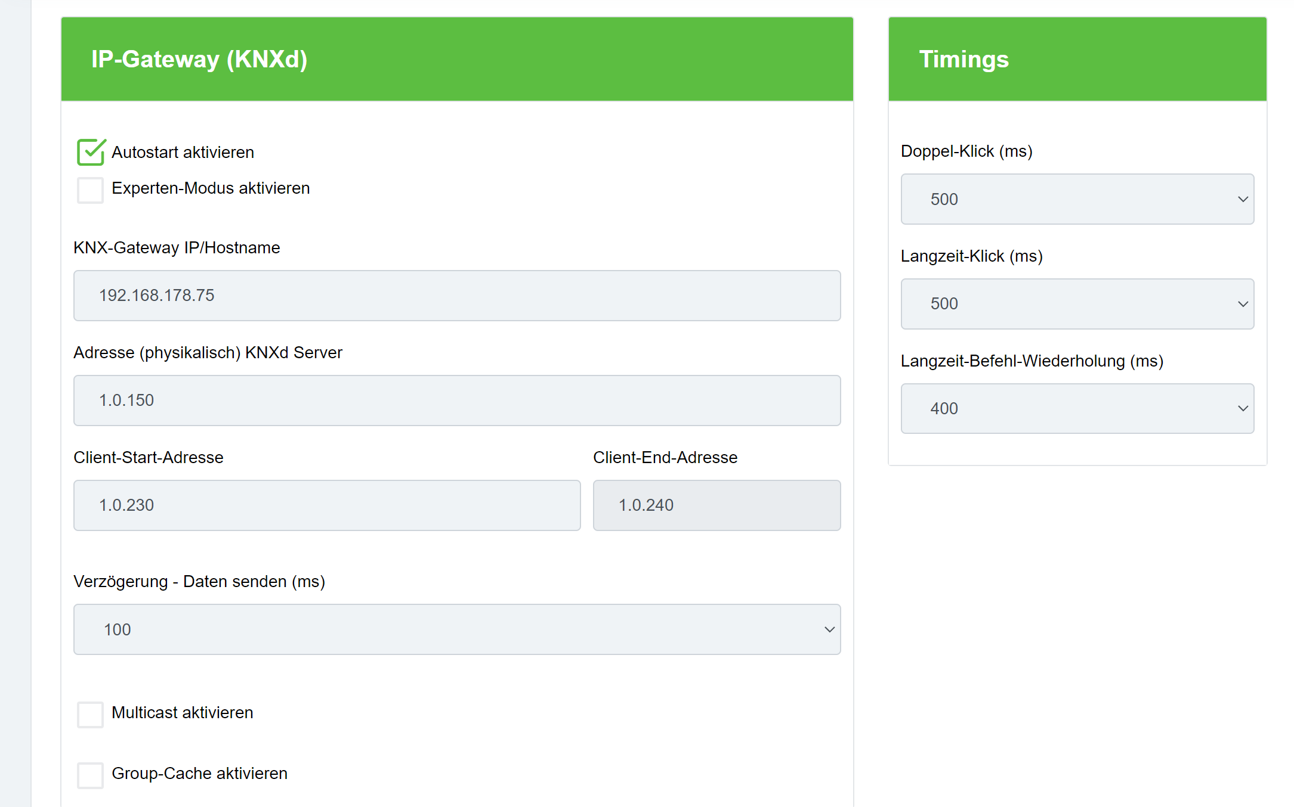The height and width of the screenshot is (807, 1294).
Task: Enable Experten-Modus aktivieren checkbox
Action: click(91, 190)
